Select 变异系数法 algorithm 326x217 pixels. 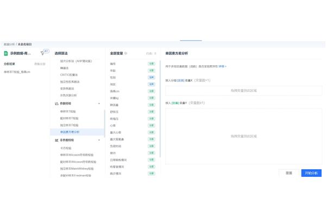[67, 88]
